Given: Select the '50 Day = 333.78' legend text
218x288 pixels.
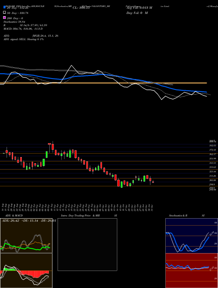Looking at the screenshot, I should point(17,13).
